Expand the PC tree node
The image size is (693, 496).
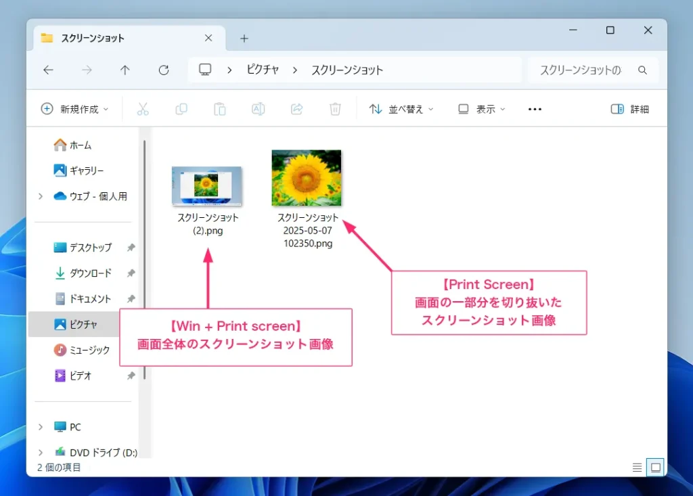pyautogui.click(x=41, y=426)
